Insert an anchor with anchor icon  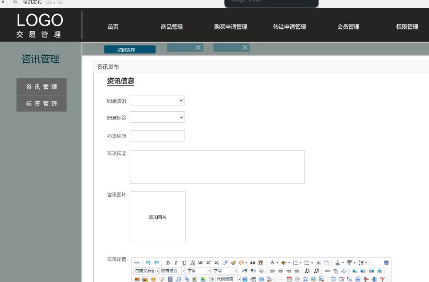[344, 271]
